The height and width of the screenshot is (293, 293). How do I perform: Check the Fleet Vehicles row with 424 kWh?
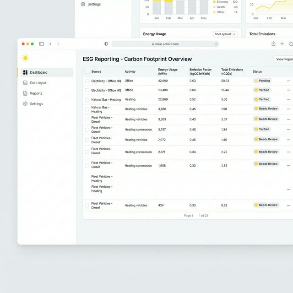click(87, 206)
